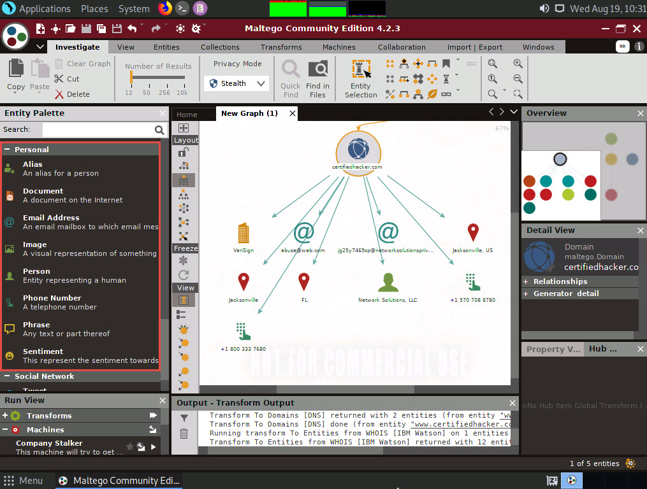The height and width of the screenshot is (489, 647).
Task: Set Number of Results to 256
Action: coord(164,93)
